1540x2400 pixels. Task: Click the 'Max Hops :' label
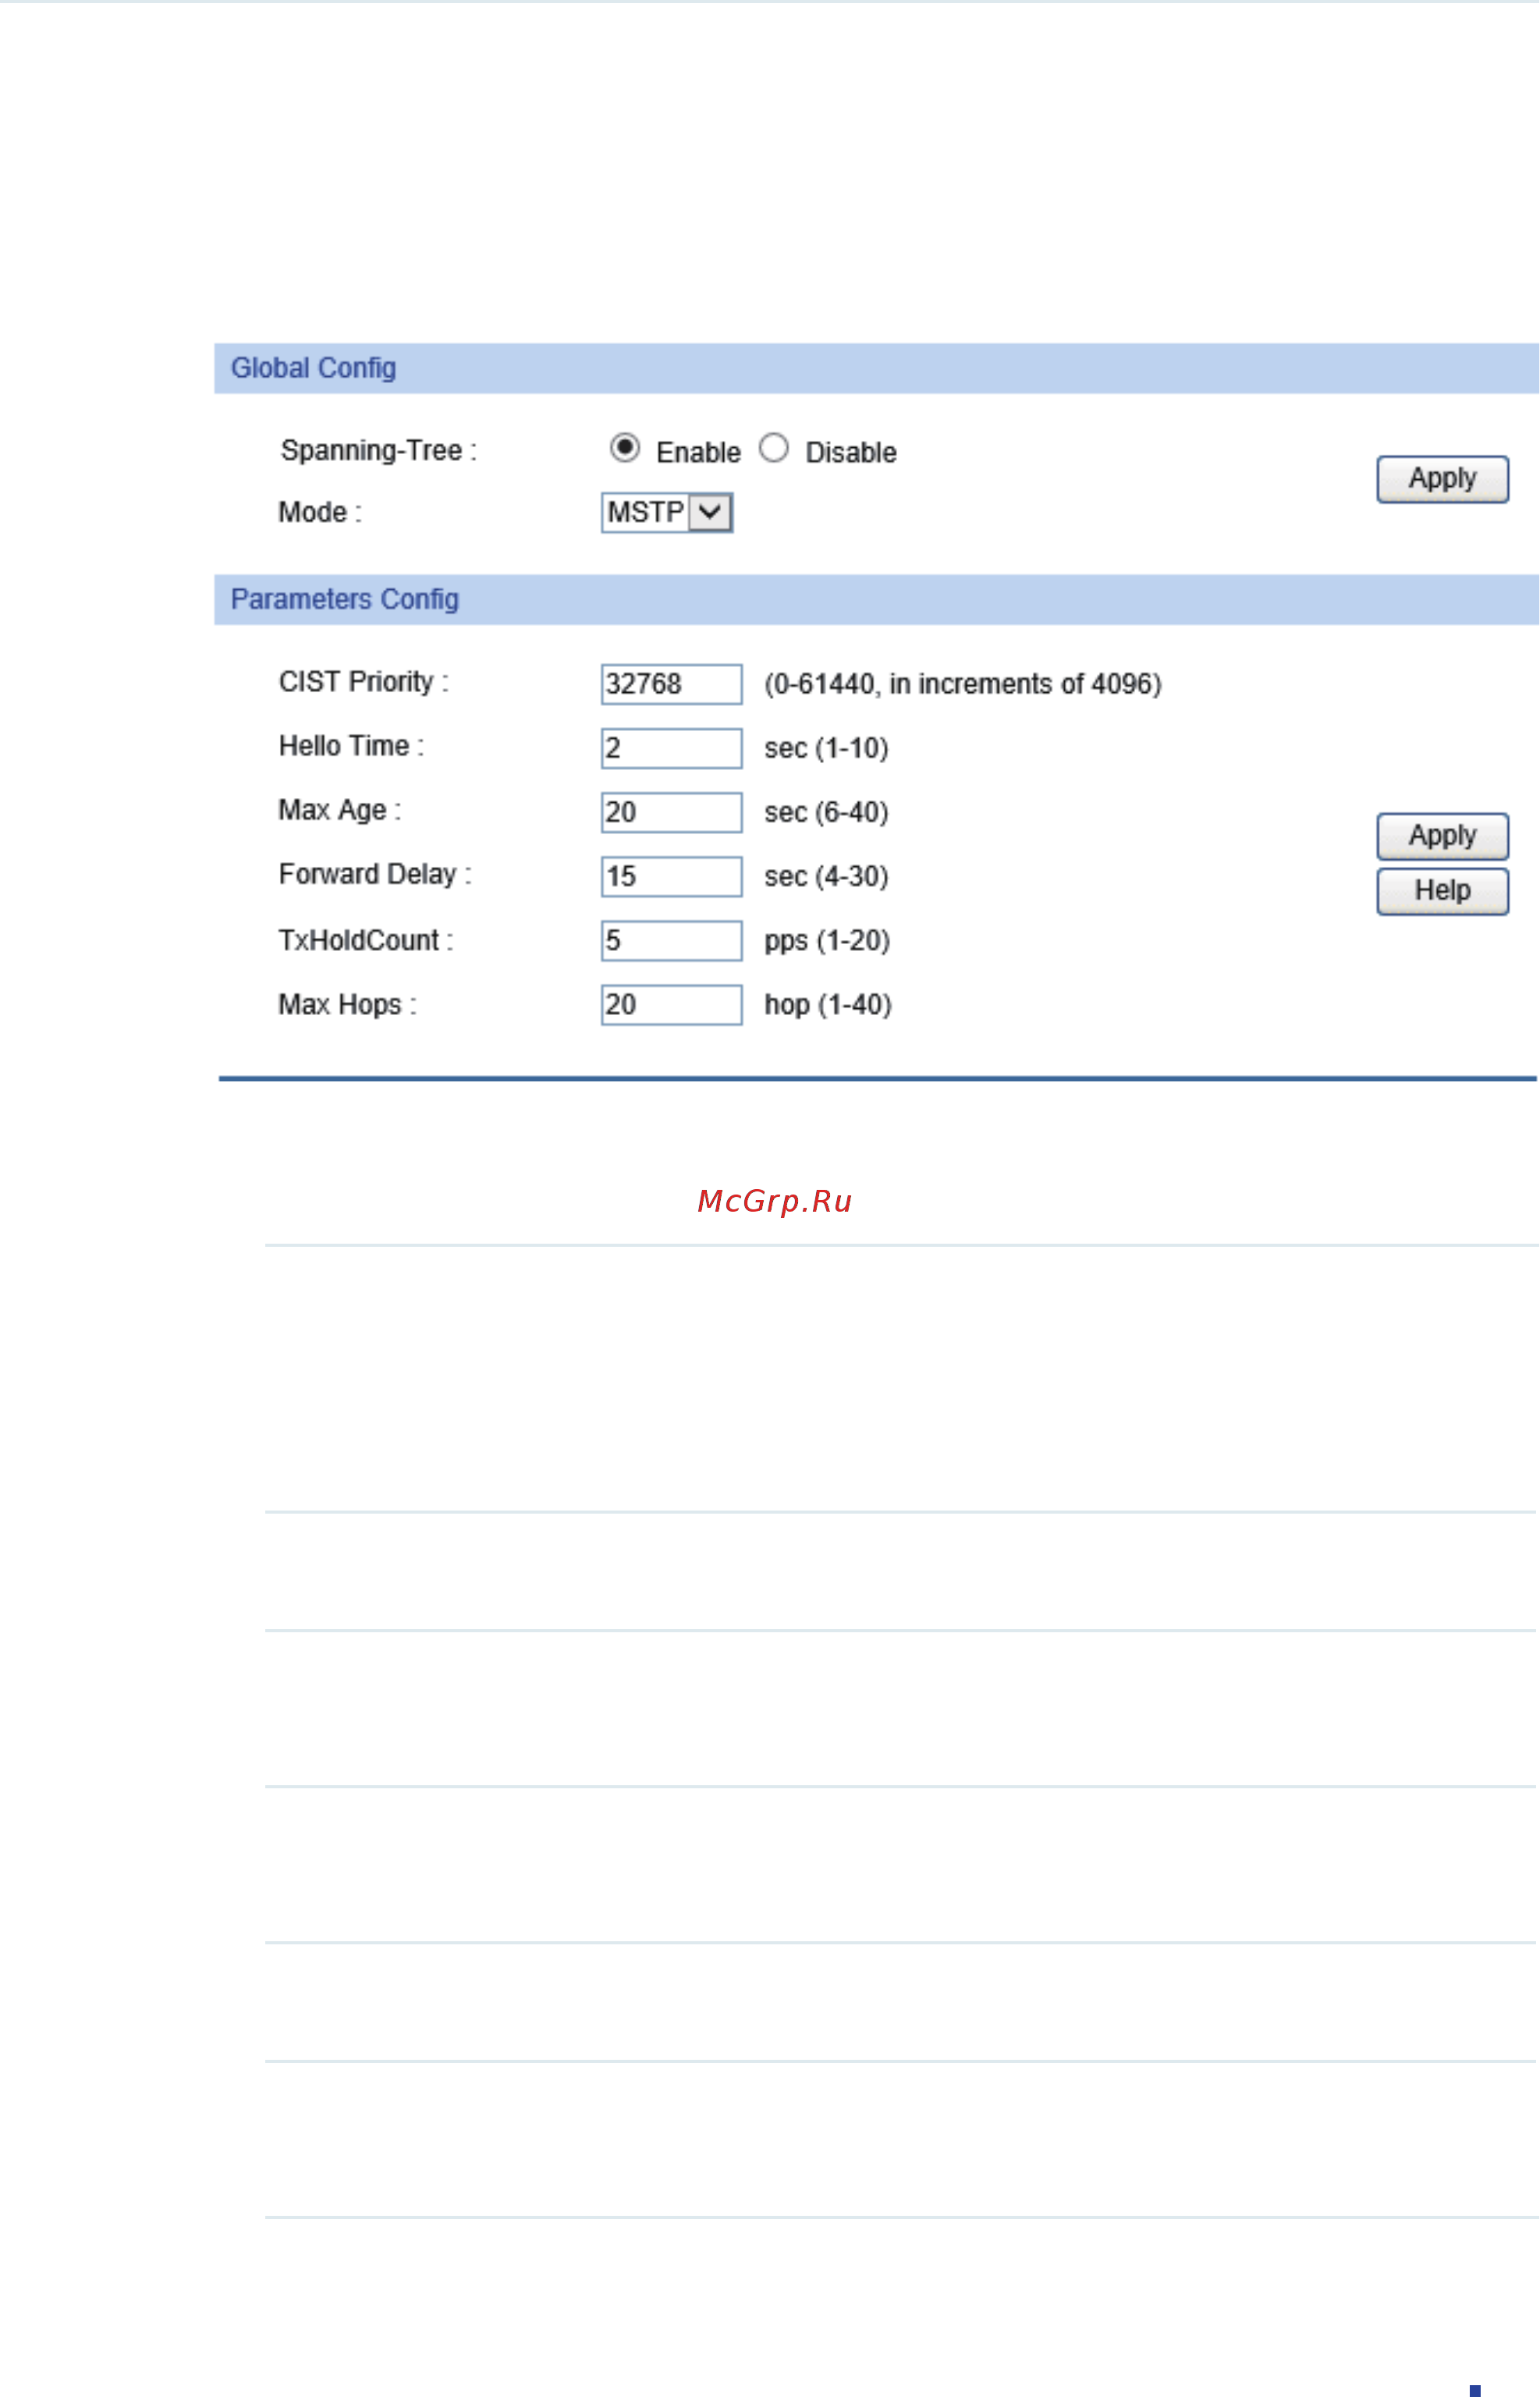pos(348,1005)
